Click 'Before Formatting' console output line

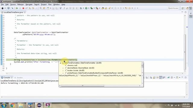point(22,83)
